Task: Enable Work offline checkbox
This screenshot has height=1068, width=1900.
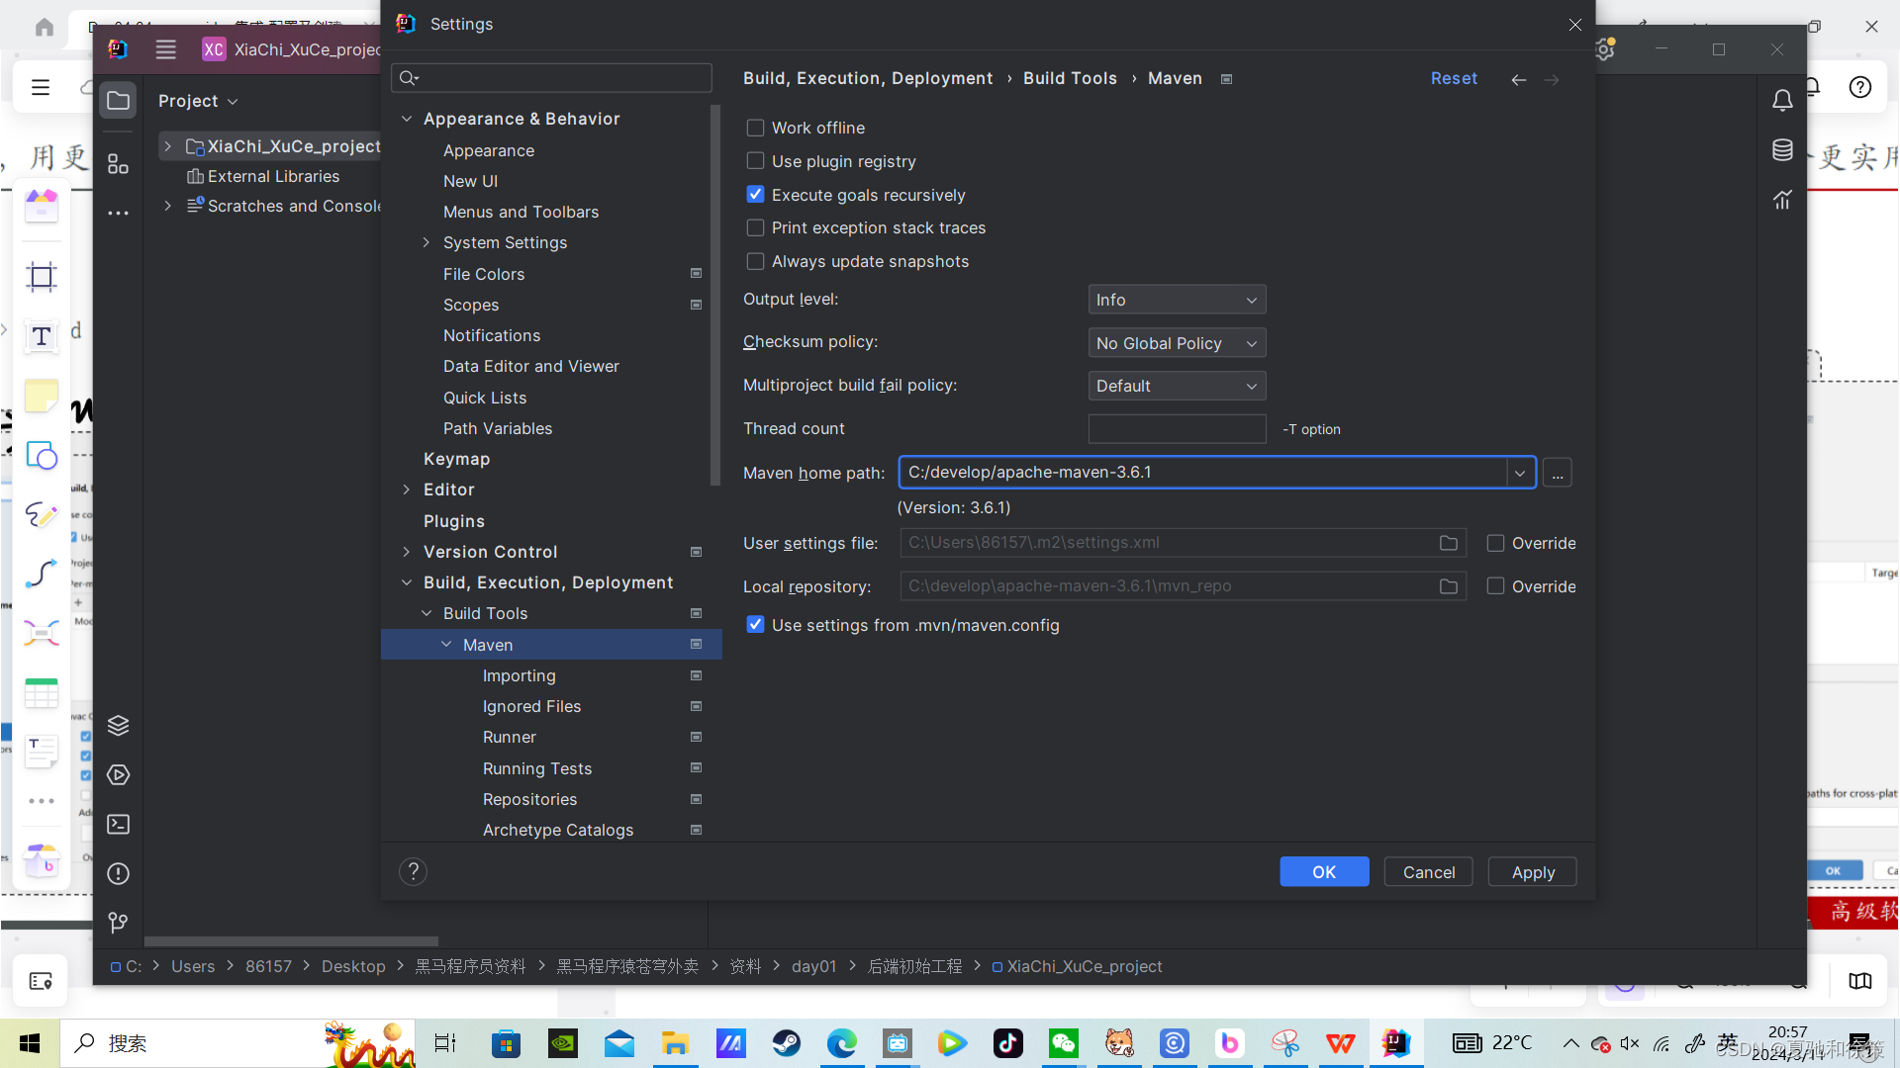Action: click(x=755, y=128)
